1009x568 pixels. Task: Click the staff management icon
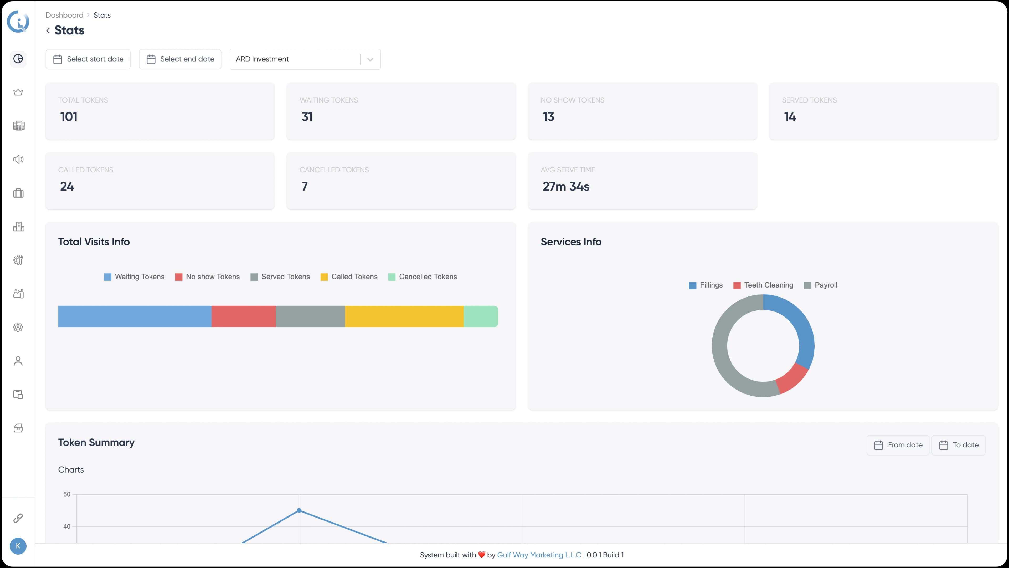tap(18, 293)
